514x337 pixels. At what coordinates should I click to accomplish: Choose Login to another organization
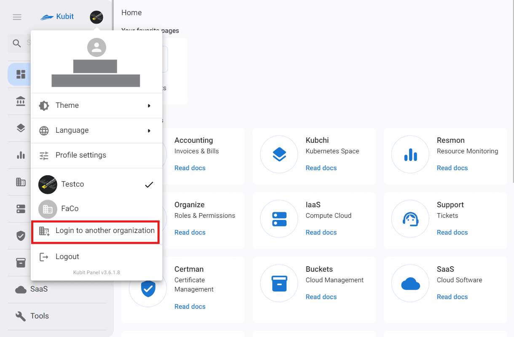click(x=96, y=231)
